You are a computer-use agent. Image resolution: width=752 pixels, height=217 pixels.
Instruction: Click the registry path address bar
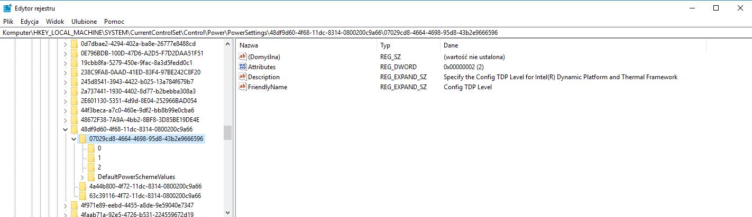point(370,33)
